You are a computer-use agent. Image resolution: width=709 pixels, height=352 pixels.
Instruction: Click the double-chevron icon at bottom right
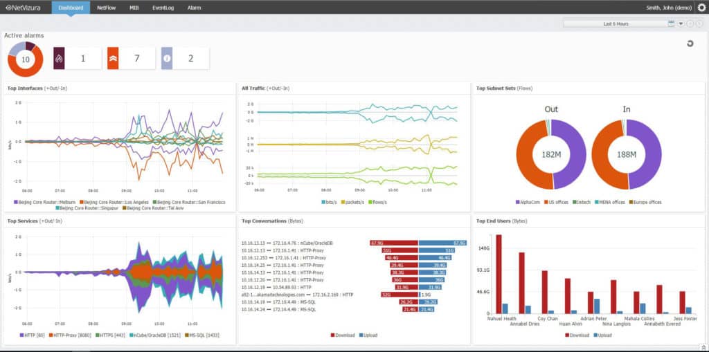(704, 347)
